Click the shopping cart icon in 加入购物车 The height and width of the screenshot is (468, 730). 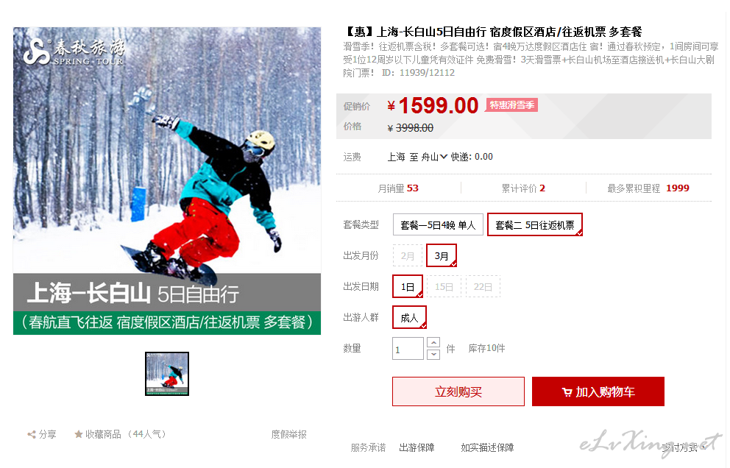pyautogui.click(x=567, y=392)
